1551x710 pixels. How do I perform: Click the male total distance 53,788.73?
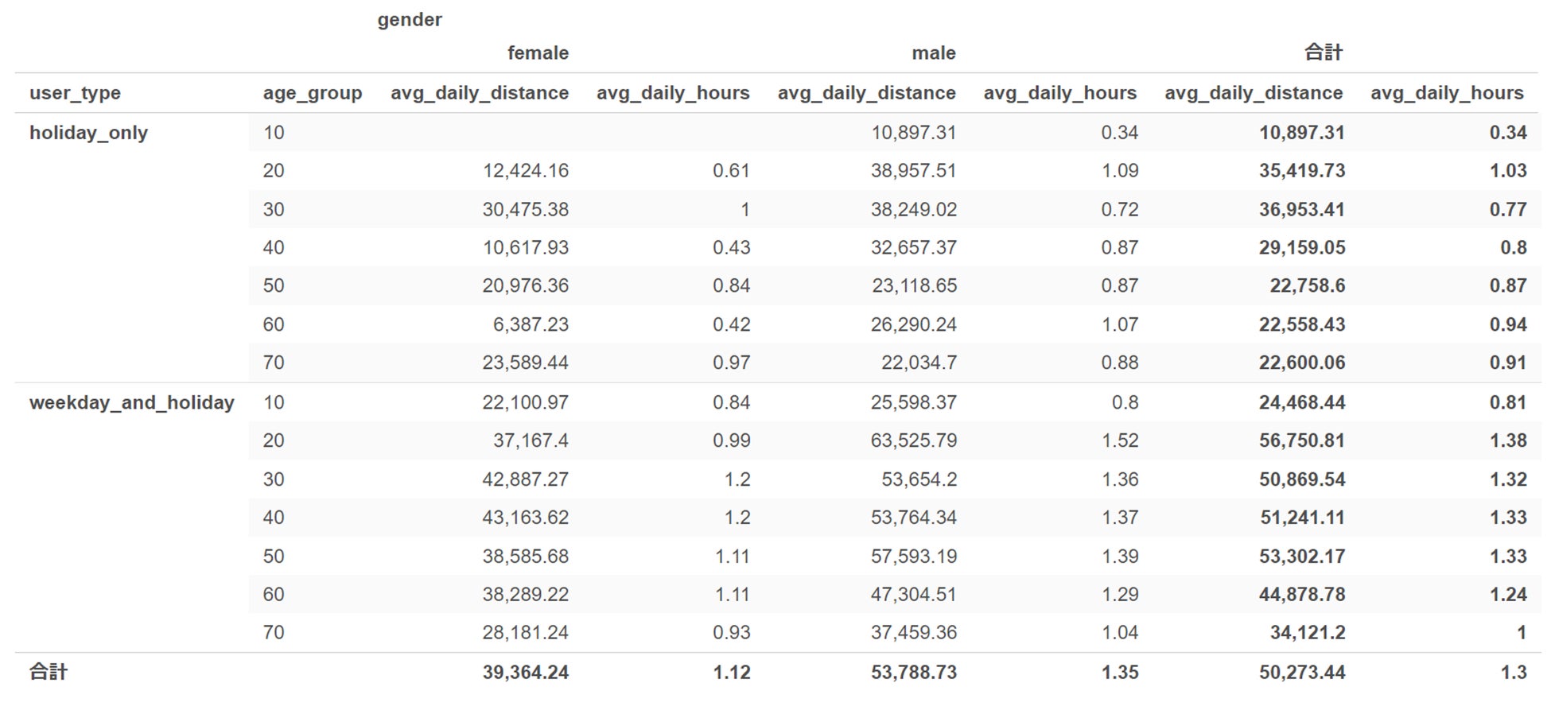tap(913, 672)
